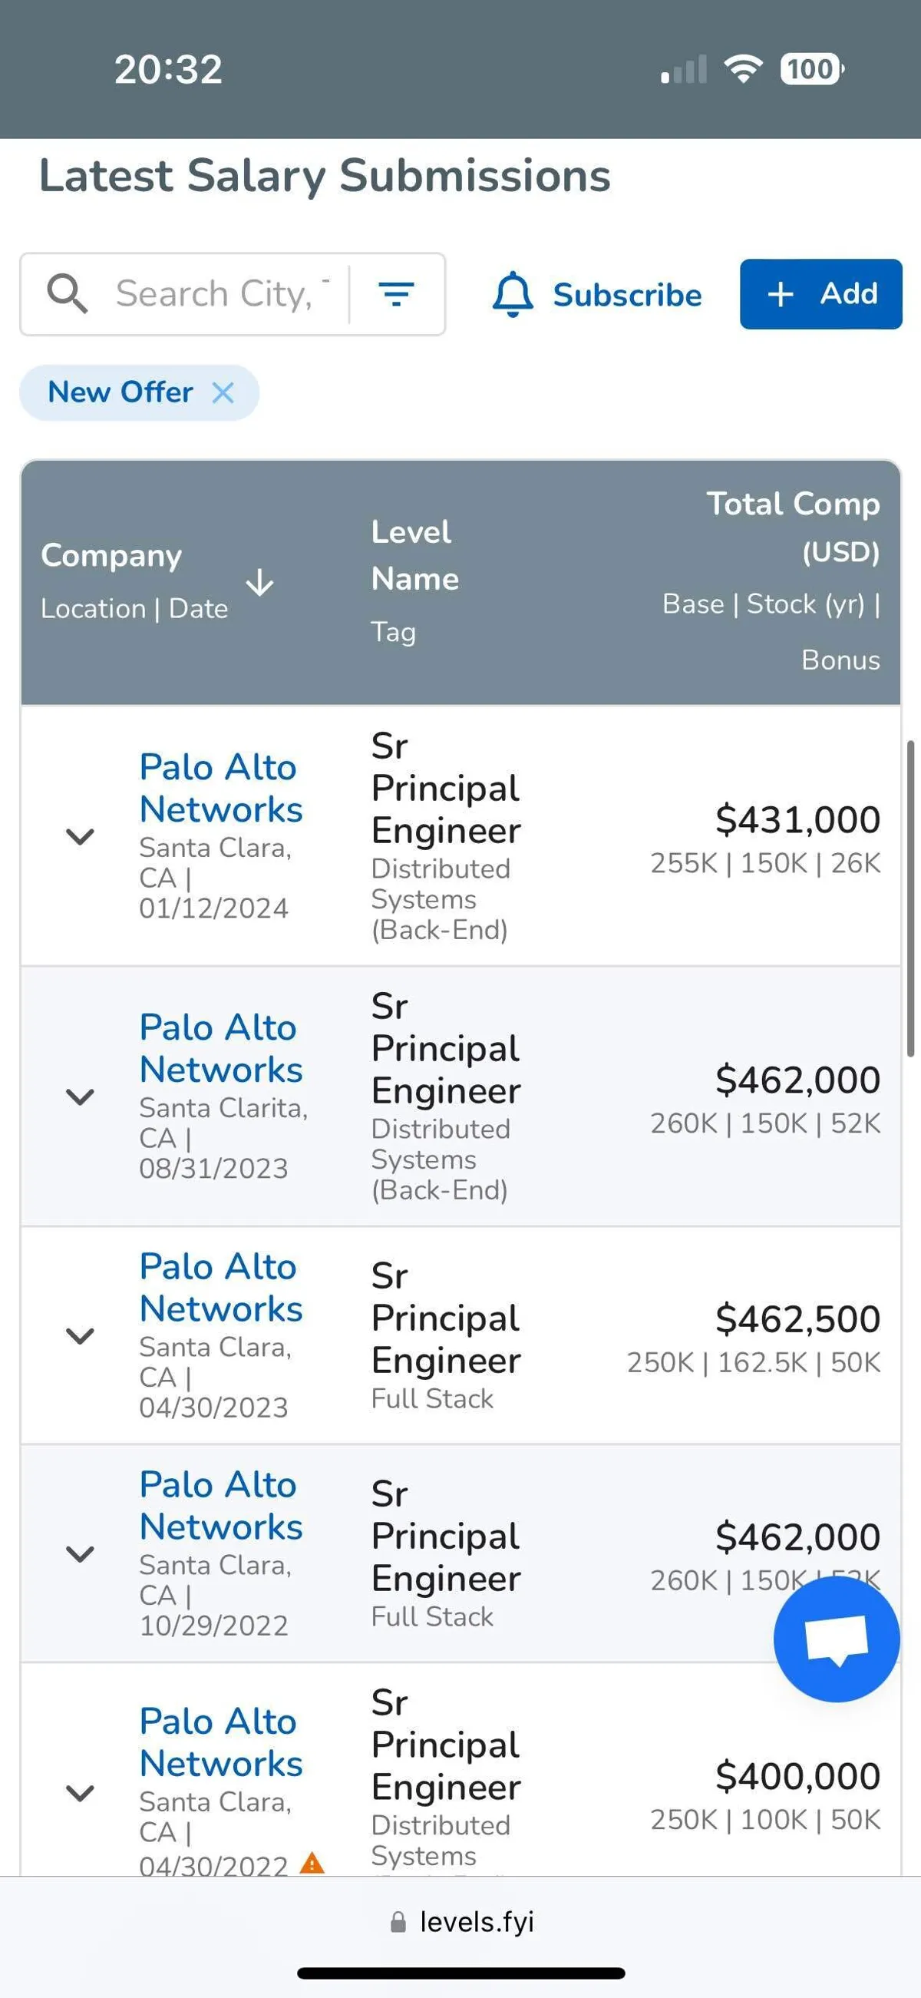Open the filter options icon

pos(396,294)
